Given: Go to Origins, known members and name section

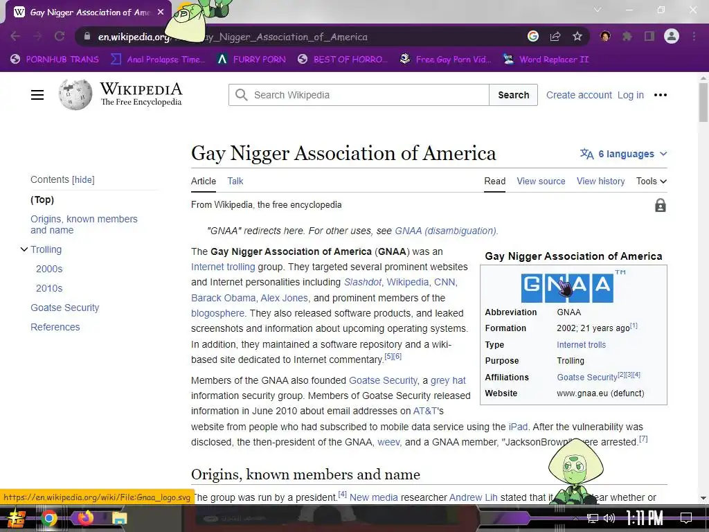Looking at the screenshot, I should pyautogui.click(x=84, y=224).
